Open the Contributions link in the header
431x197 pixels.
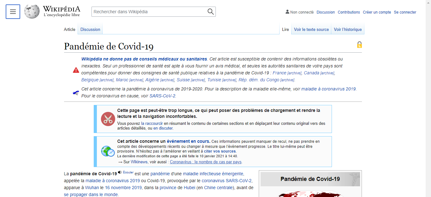(349, 12)
